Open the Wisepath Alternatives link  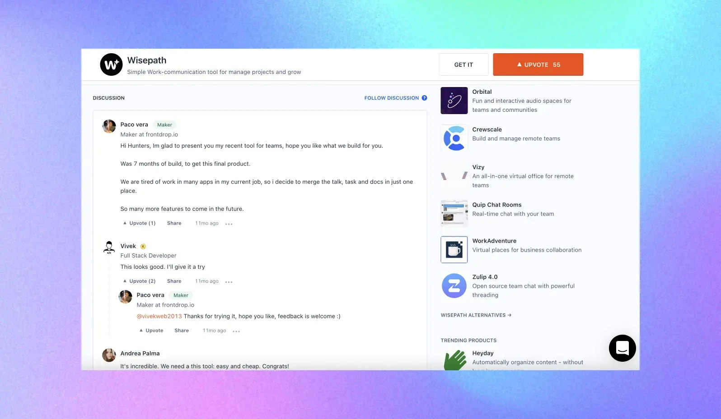pyautogui.click(x=476, y=315)
